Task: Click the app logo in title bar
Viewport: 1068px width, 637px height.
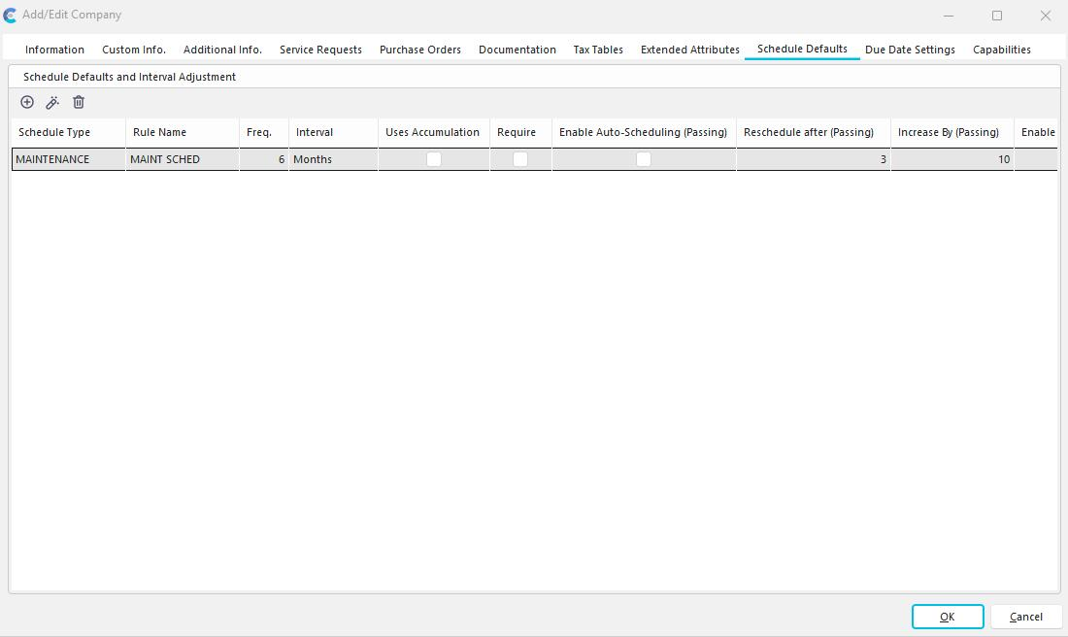Action: point(10,15)
